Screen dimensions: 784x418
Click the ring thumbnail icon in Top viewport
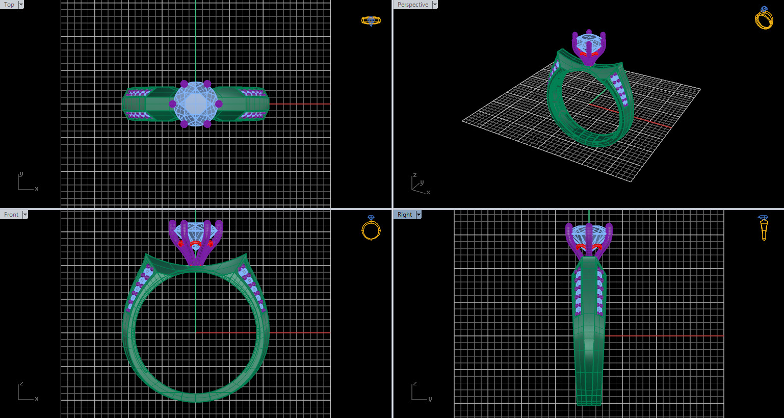click(x=371, y=21)
